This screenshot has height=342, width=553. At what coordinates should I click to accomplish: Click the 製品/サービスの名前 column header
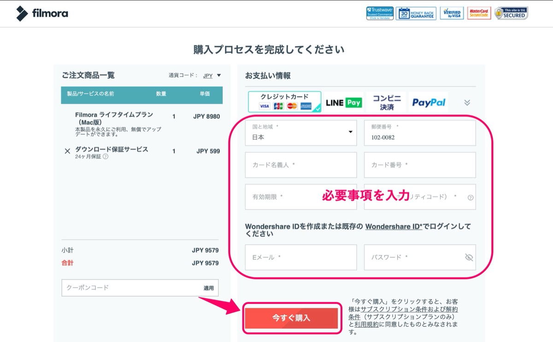[90, 94]
